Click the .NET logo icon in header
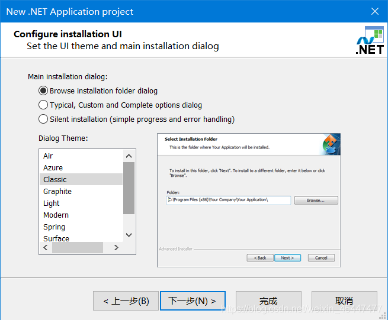Screen dimensions: 388x320 click(x=370, y=40)
